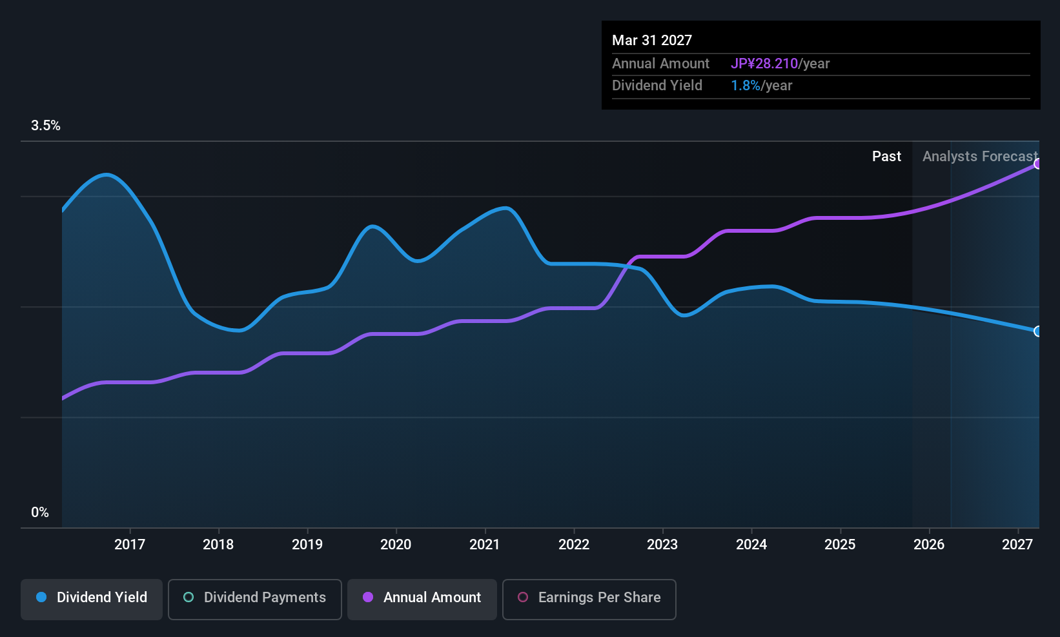The height and width of the screenshot is (637, 1060).
Task: Enable the Dividend Payments series
Action: coord(254,598)
